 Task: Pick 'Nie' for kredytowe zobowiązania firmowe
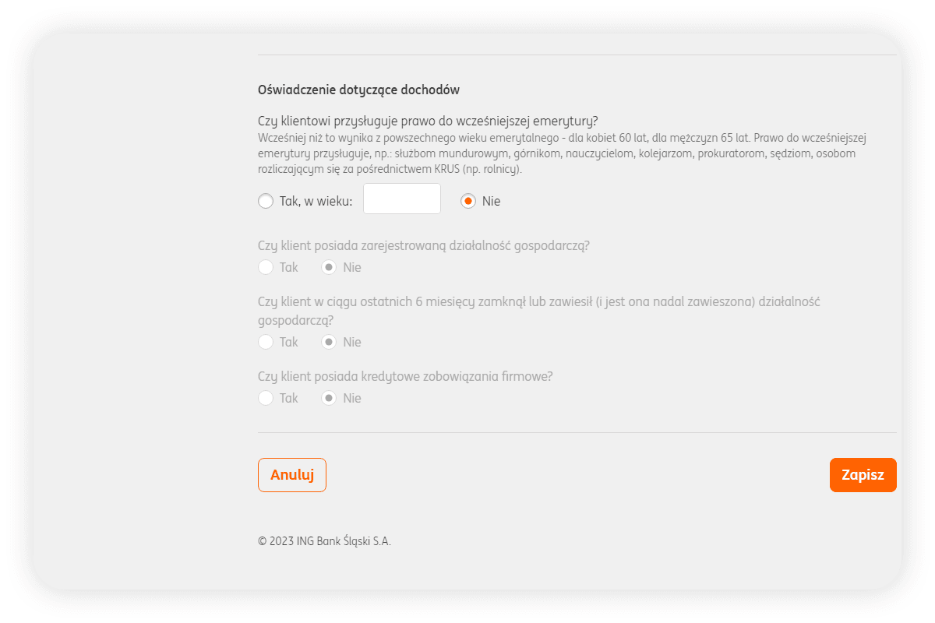pos(330,398)
